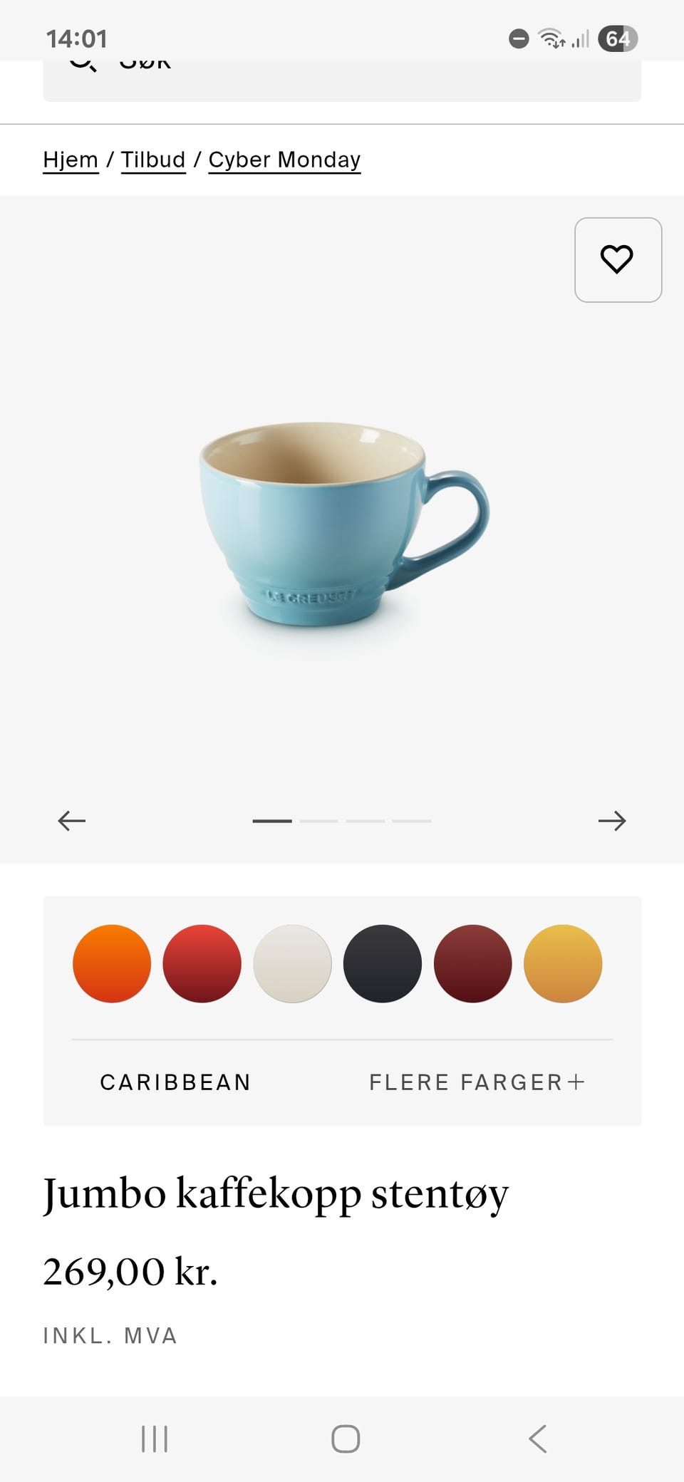The height and width of the screenshot is (1482, 684).
Task: Tap the search magnifier icon
Action: 83,65
